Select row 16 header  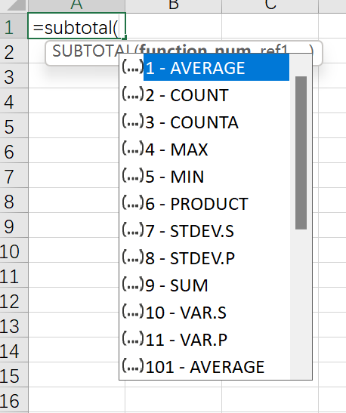point(14,399)
